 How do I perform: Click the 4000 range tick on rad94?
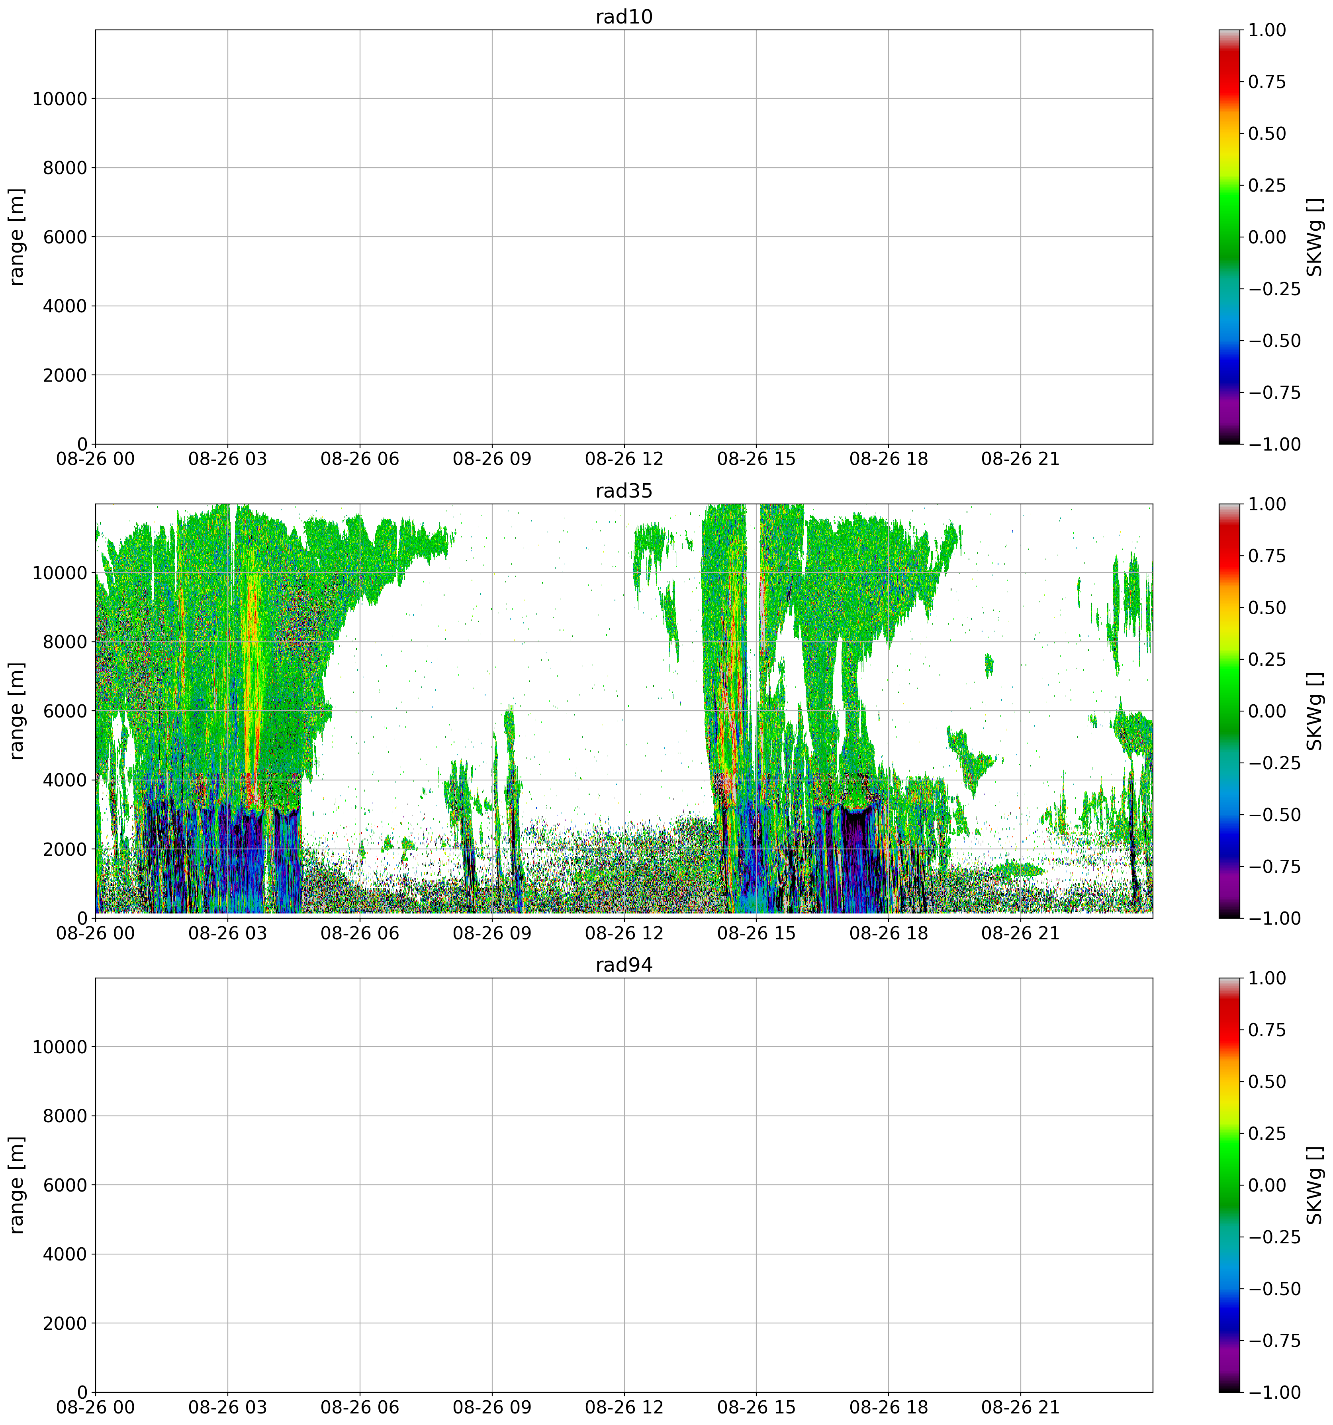65,1254
